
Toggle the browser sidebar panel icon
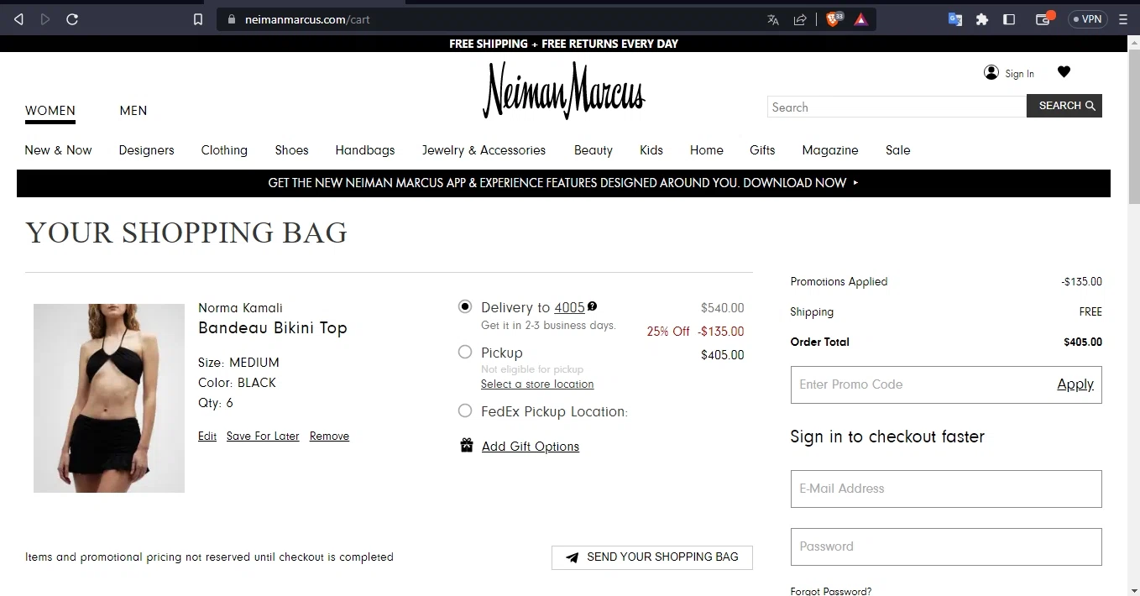(x=1009, y=19)
